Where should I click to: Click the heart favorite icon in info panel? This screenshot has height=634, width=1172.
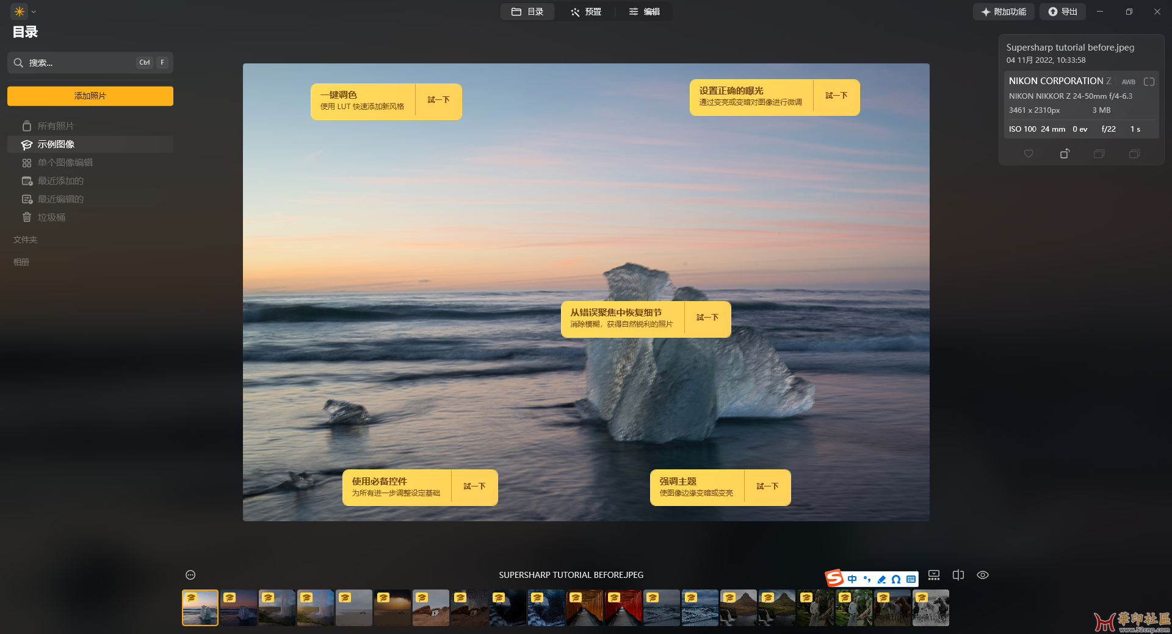pos(1029,154)
